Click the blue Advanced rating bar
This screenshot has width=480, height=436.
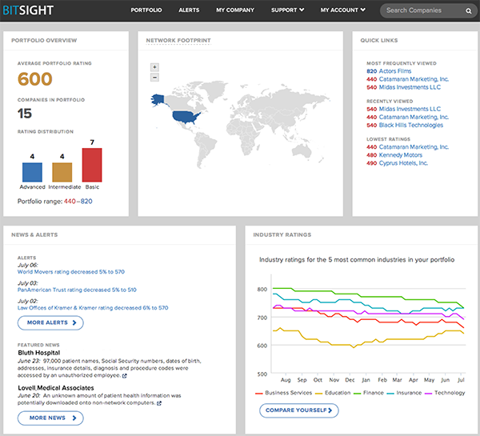(32, 172)
